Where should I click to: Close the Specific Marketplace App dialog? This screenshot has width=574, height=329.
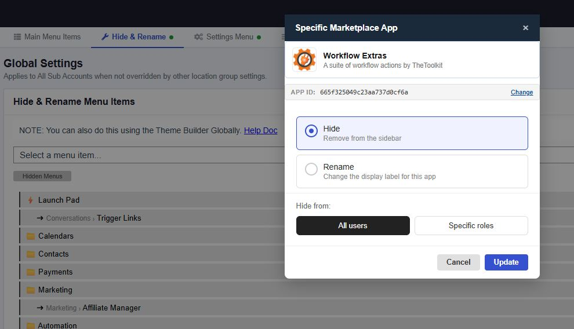tap(525, 28)
